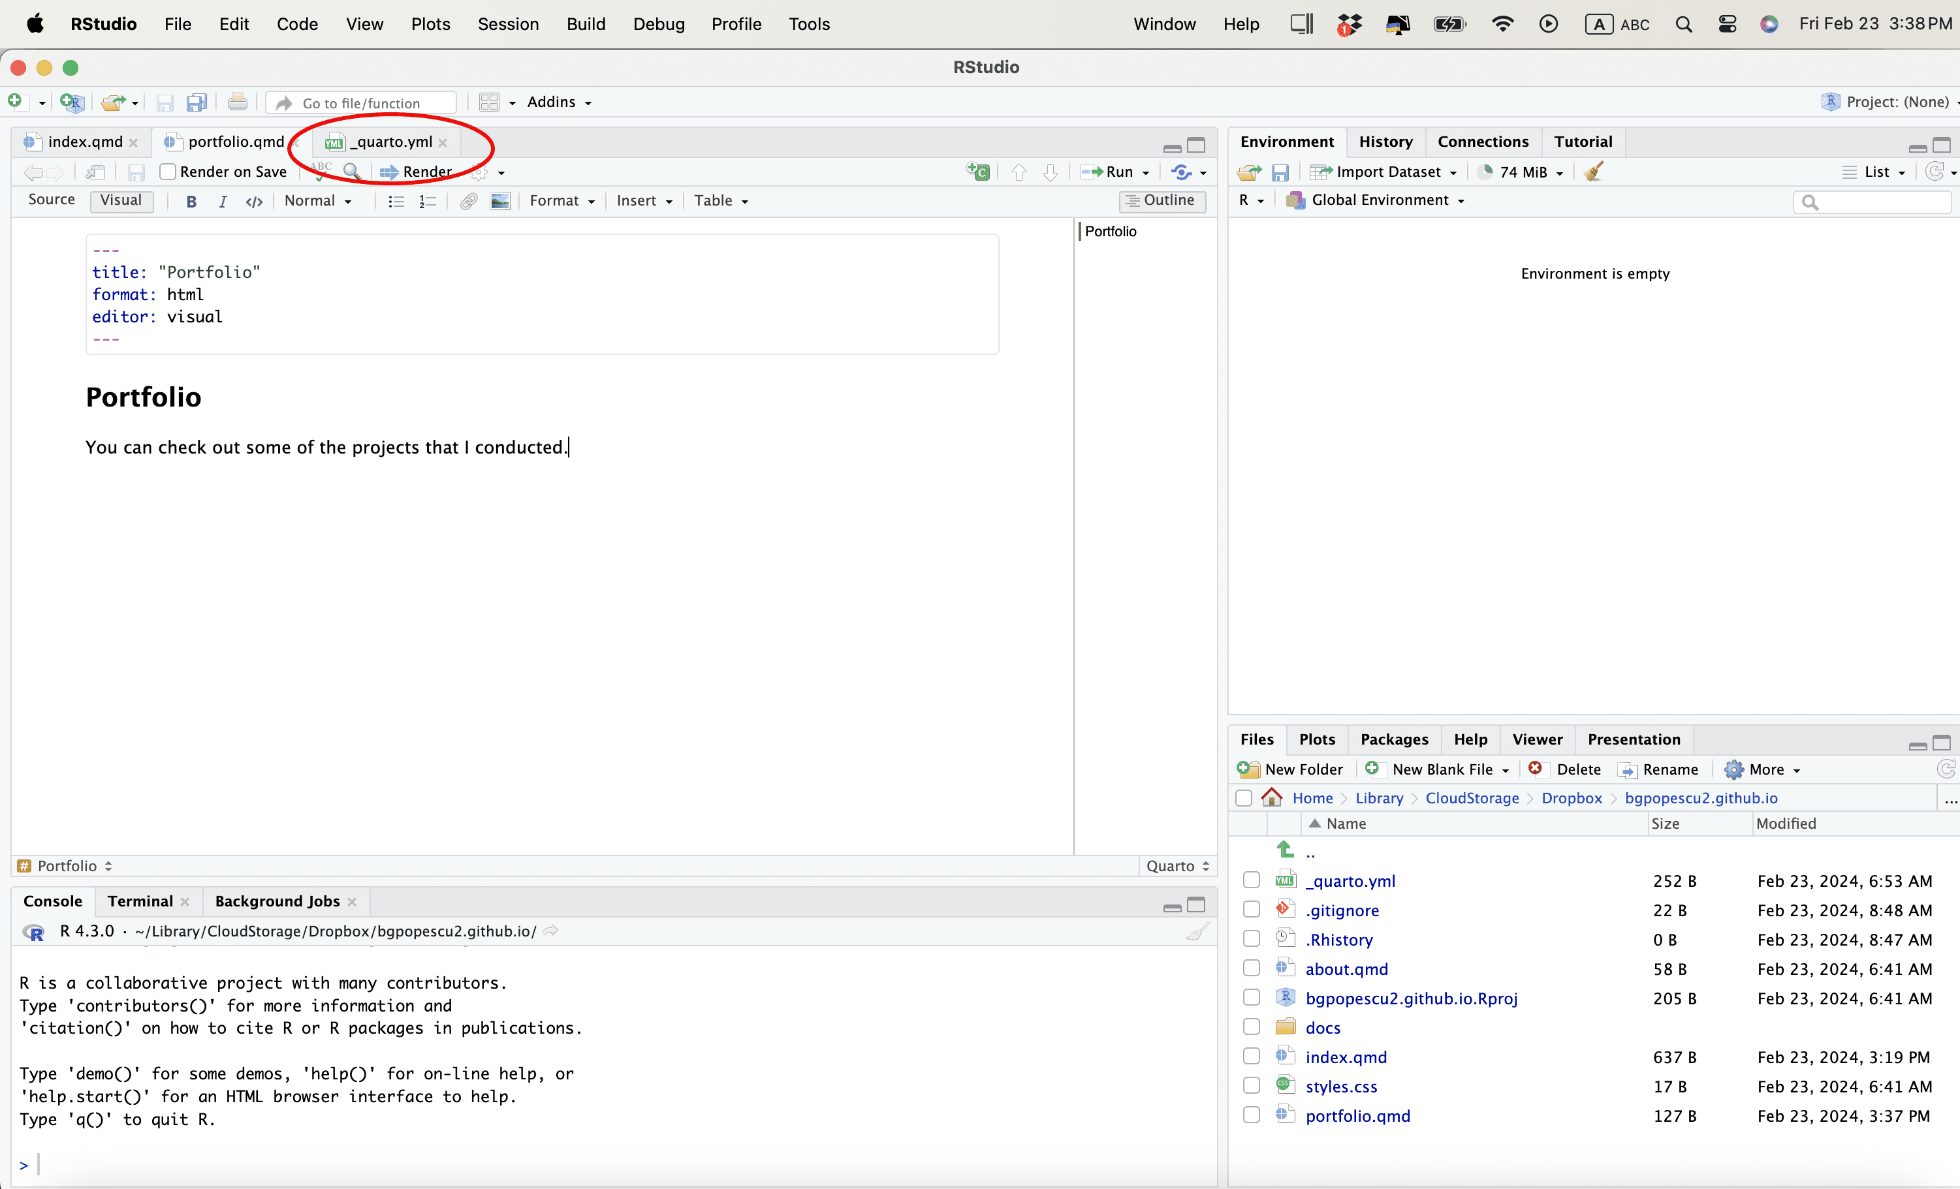Screen dimensions: 1960x1189
Task: Enable the Render on Save checkbox
Action: click(x=168, y=172)
